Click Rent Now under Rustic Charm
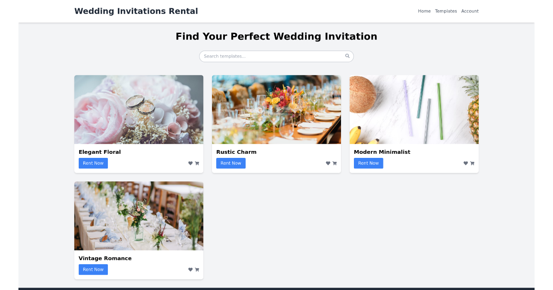 (x=230, y=163)
